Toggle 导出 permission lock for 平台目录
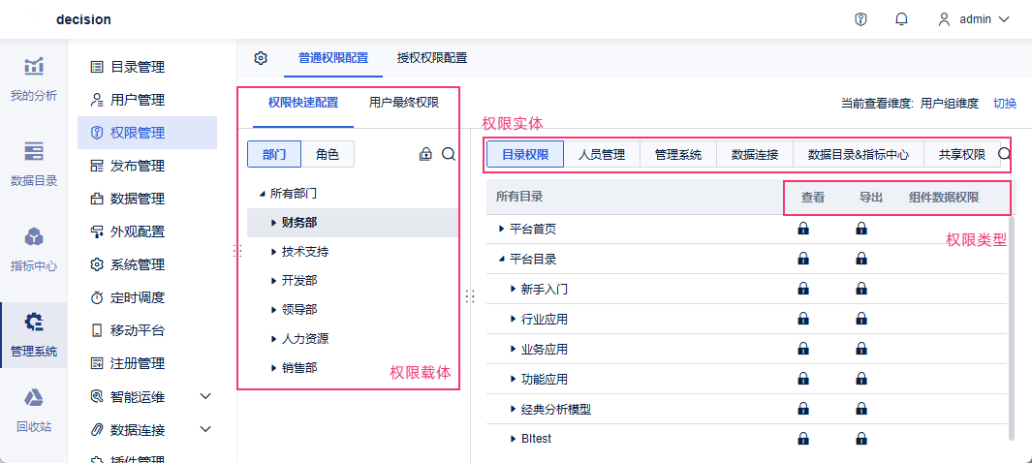Image resolution: width=1032 pixels, height=463 pixels. point(861,259)
